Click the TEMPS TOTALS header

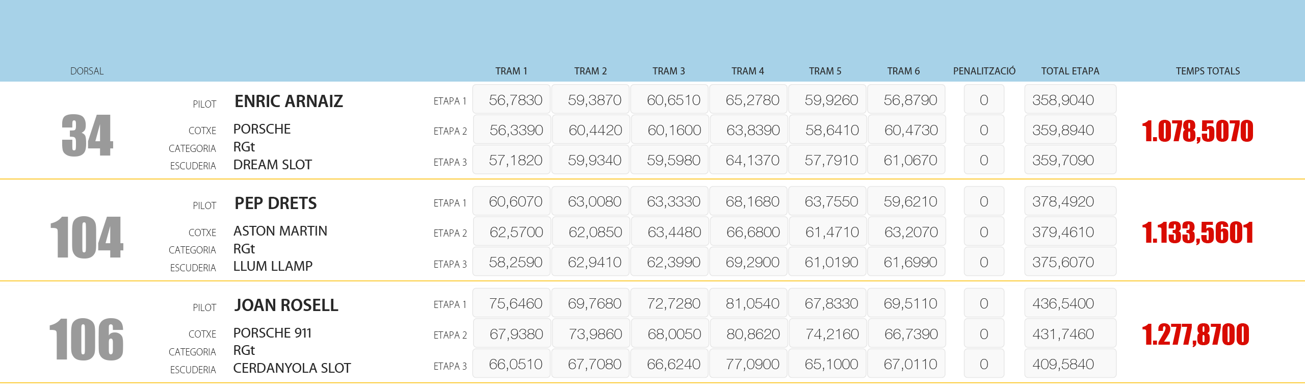click(x=1208, y=71)
